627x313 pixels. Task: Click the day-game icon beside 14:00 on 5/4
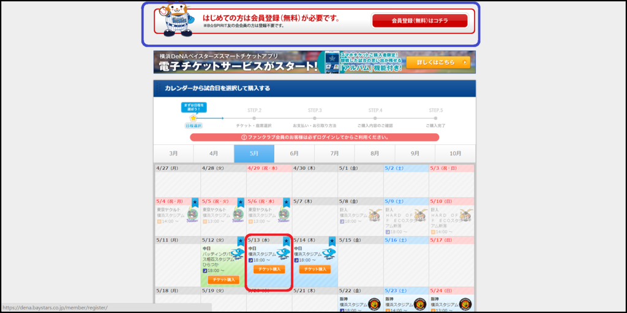(x=159, y=221)
